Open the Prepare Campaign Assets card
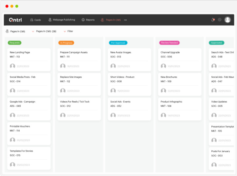237x176 pixels. pos(79,60)
